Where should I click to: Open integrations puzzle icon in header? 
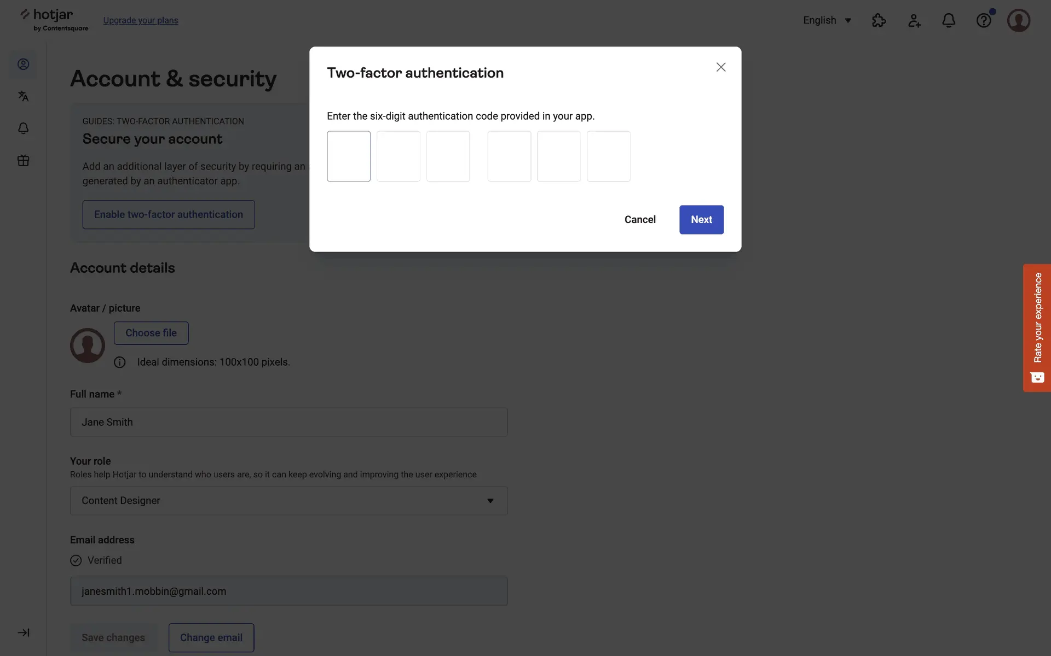[879, 20]
